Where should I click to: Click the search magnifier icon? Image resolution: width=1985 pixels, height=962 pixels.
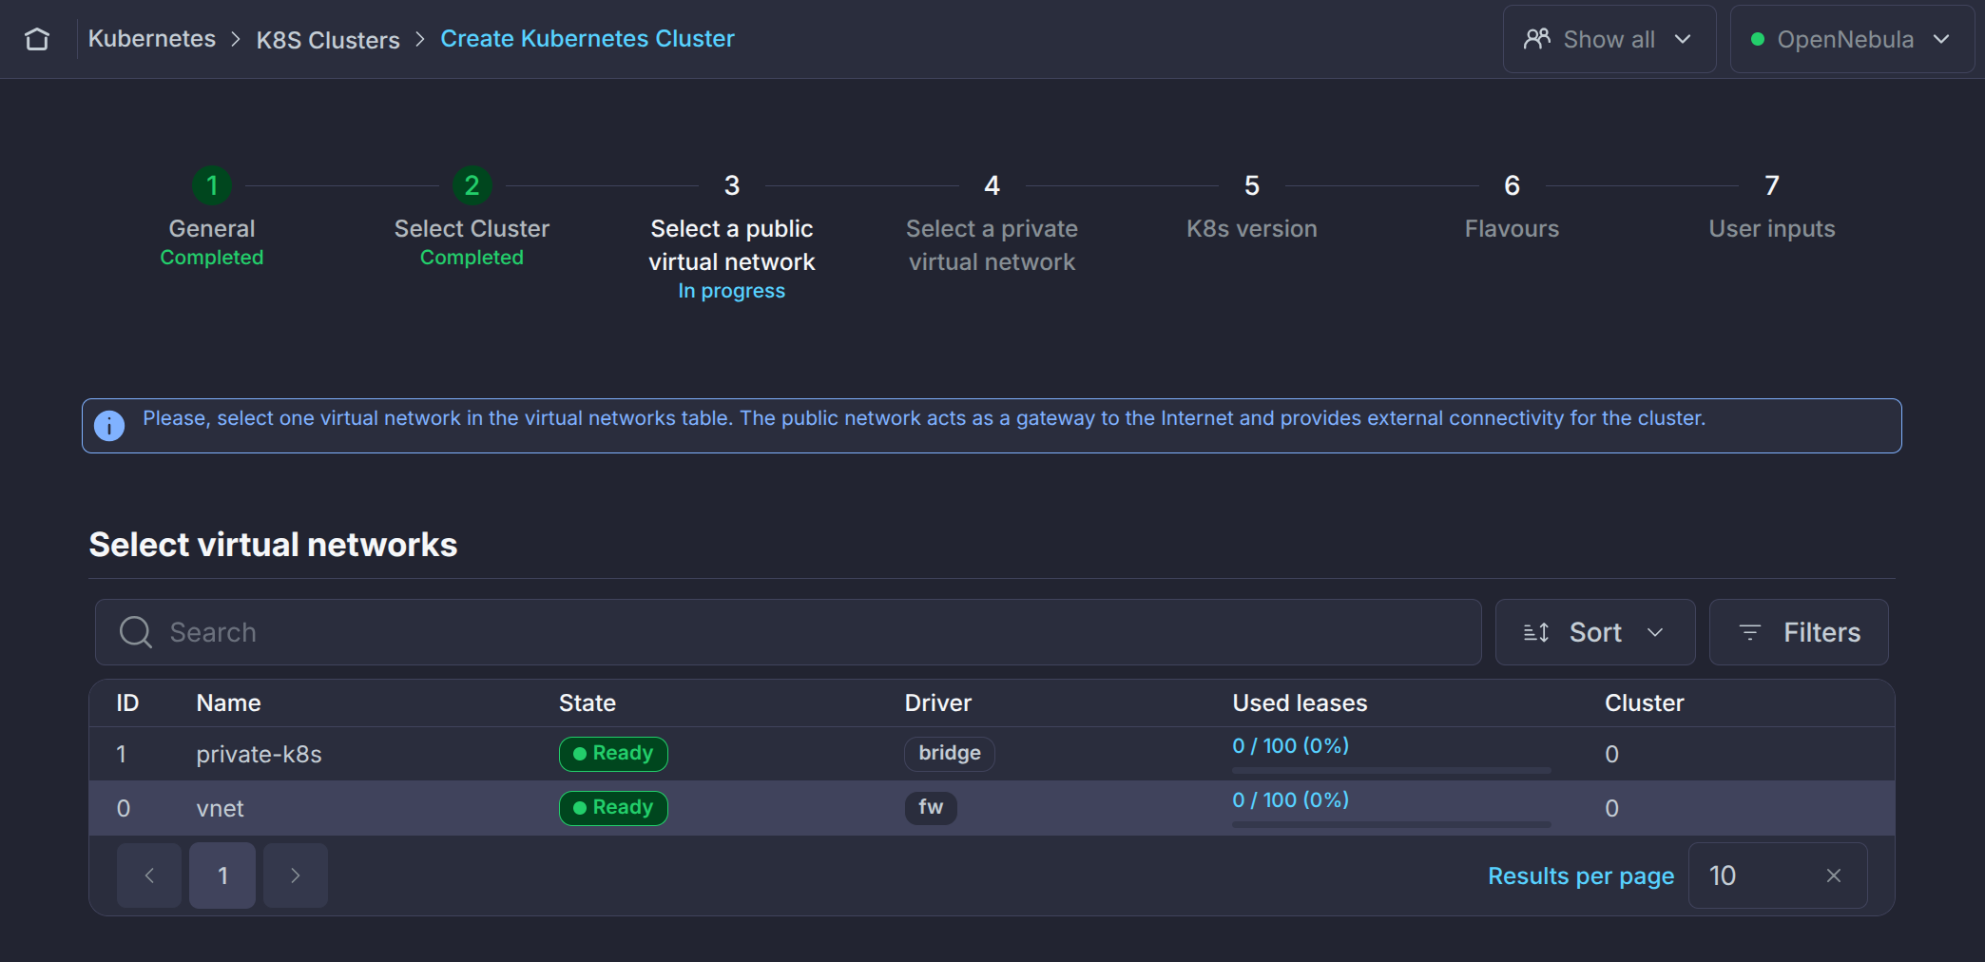pos(135,632)
